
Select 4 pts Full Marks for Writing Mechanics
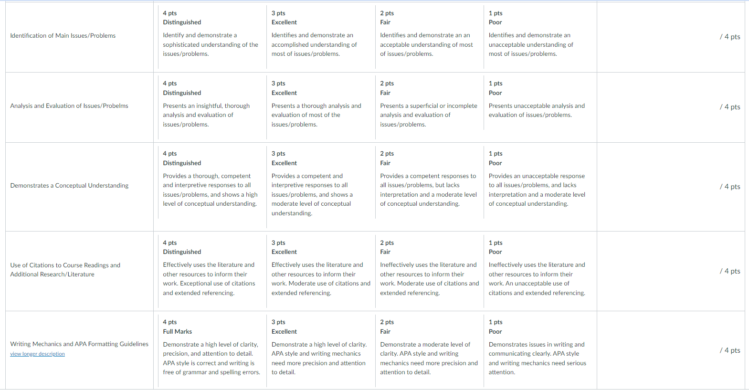[212, 351]
